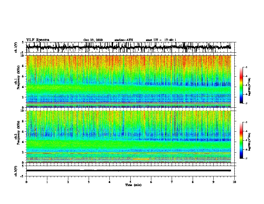264x204 pixels.
Task: Click the ch.1 spectrogram color scale bar
Action: click(241, 85)
